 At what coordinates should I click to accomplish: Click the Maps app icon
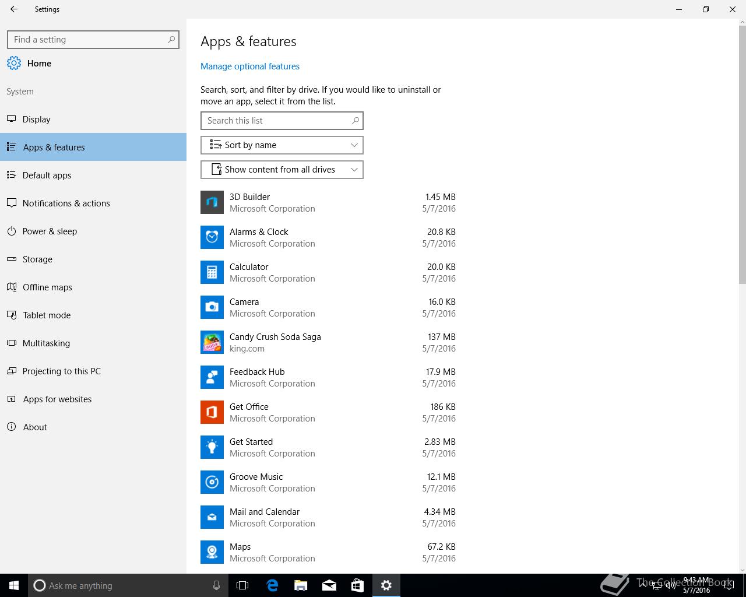click(x=212, y=552)
